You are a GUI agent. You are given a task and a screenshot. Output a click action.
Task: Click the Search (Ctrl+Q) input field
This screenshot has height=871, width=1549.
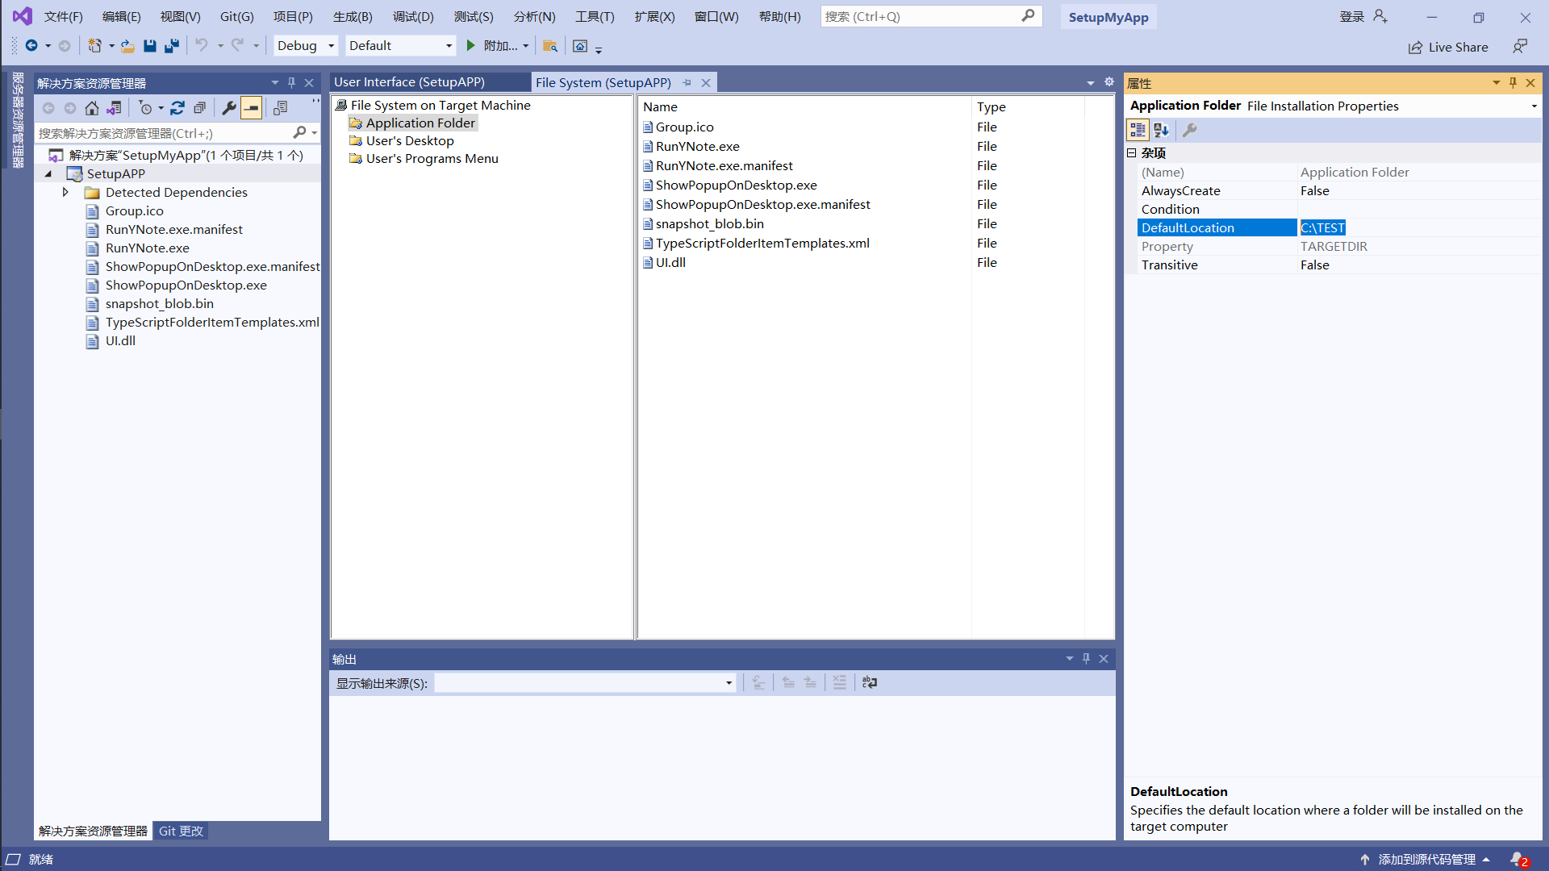coord(920,16)
